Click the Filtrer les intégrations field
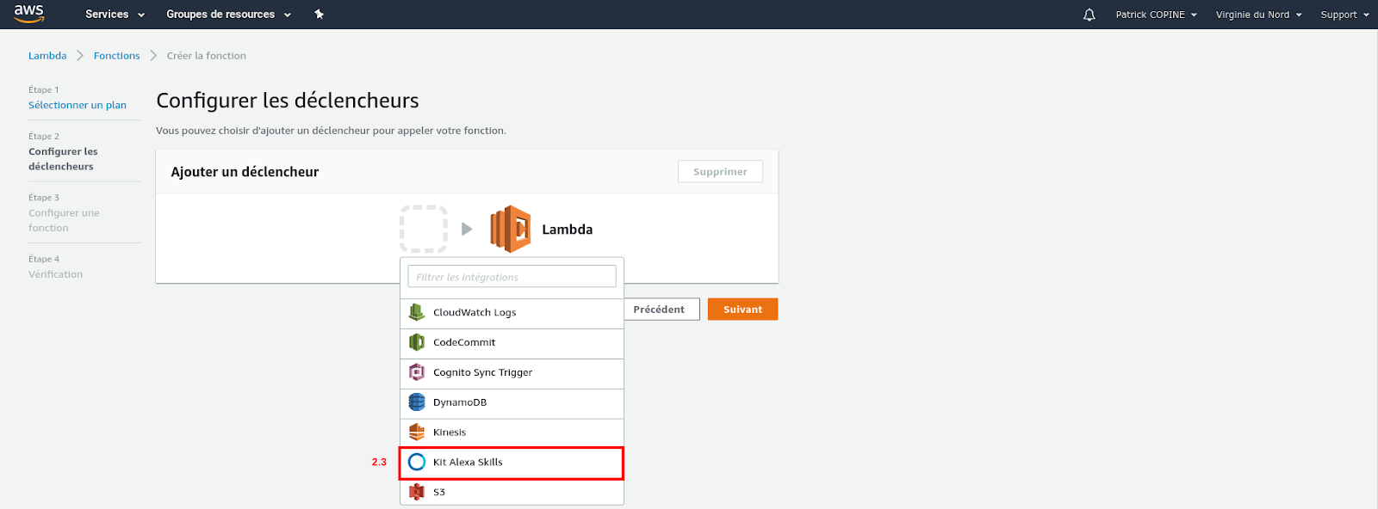This screenshot has height=509, width=1378. point(512,277)
